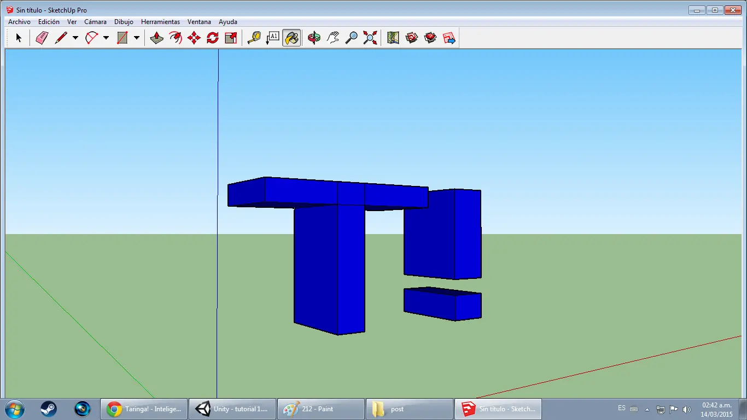Switch to the Unity tutorial window
Viewport: 747px width, 420px height.
click(x=232, y=409)
